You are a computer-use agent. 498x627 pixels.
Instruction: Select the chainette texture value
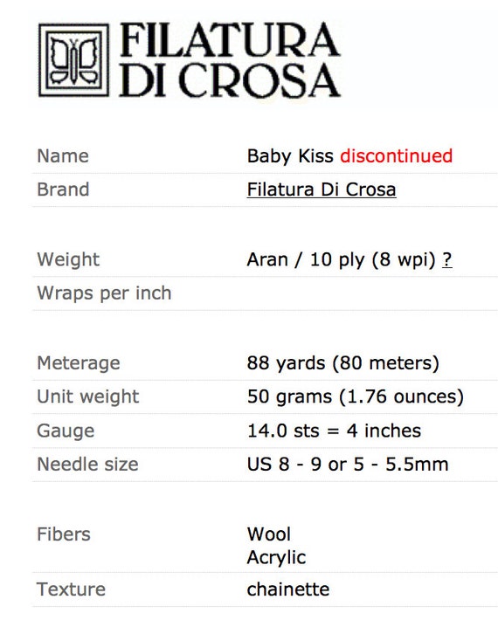point(288,589)
